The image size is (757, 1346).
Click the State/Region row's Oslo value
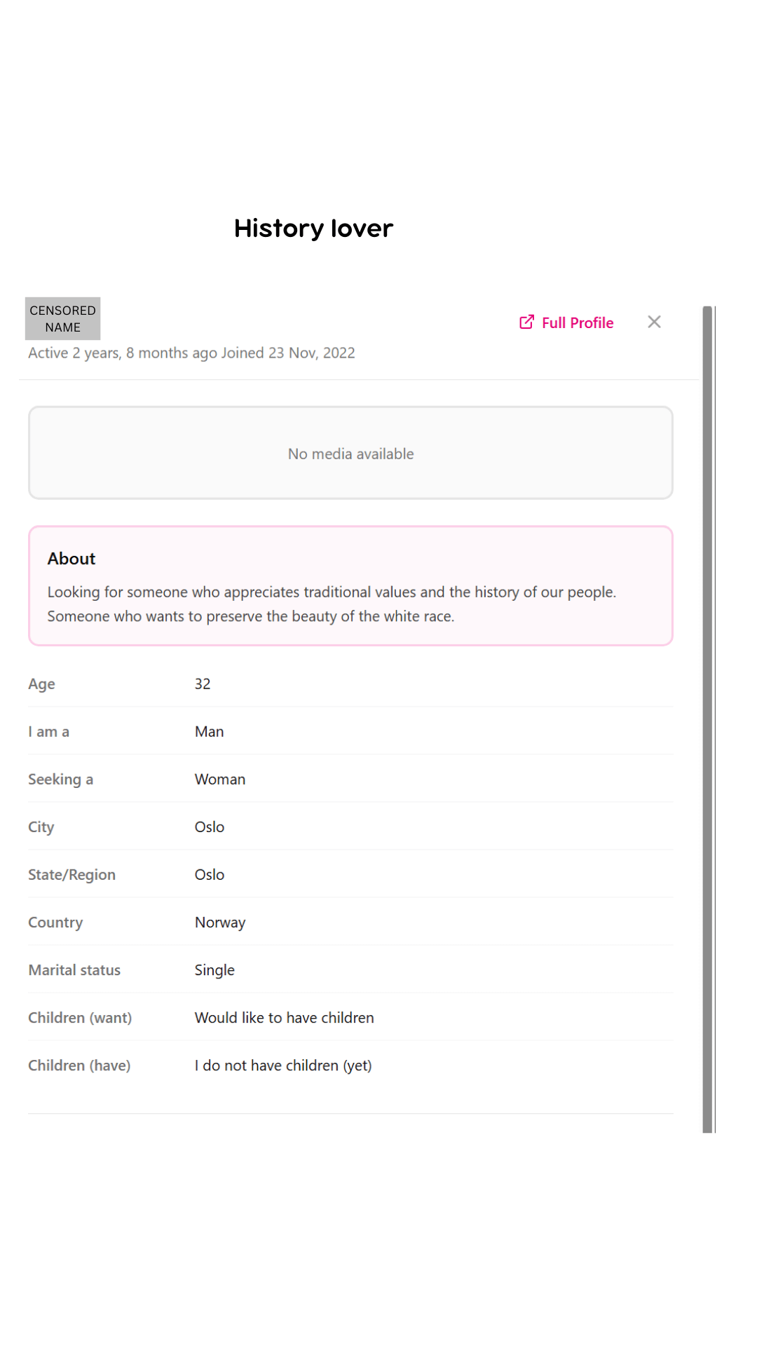coord(209,874)
